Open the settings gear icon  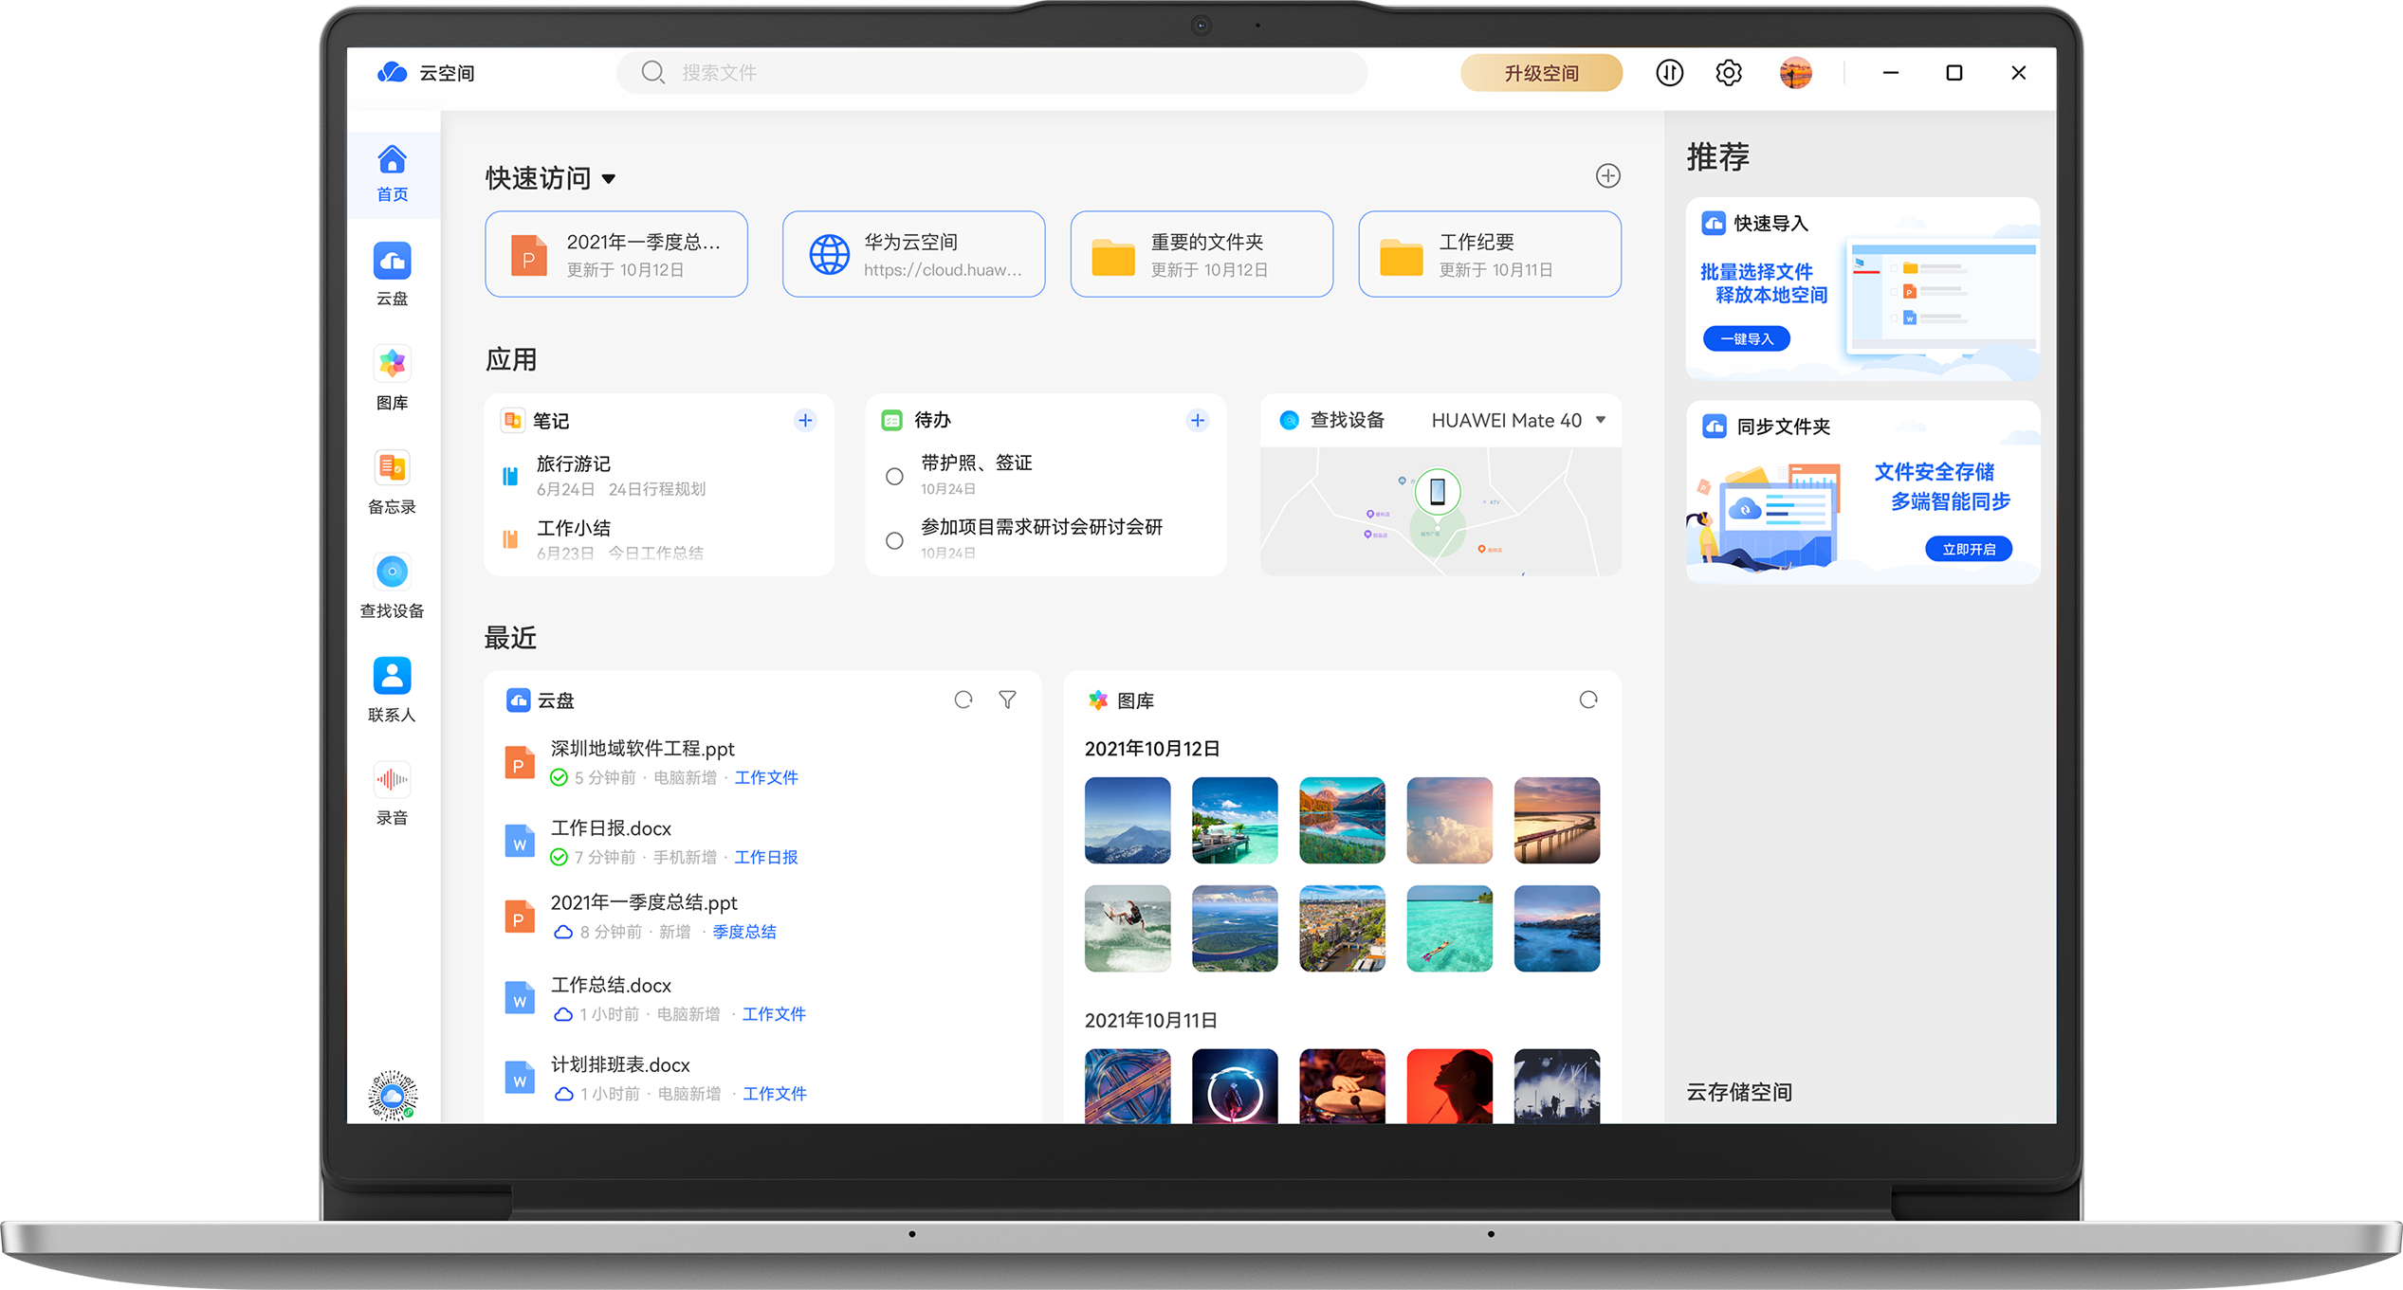click(x=1728, y=73)
